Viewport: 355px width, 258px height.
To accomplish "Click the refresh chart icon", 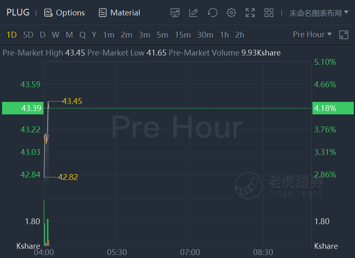I will (x=212, y=13).
